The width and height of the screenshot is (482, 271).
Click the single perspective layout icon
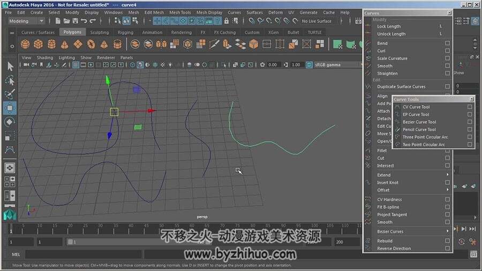(x=10, y=168)
